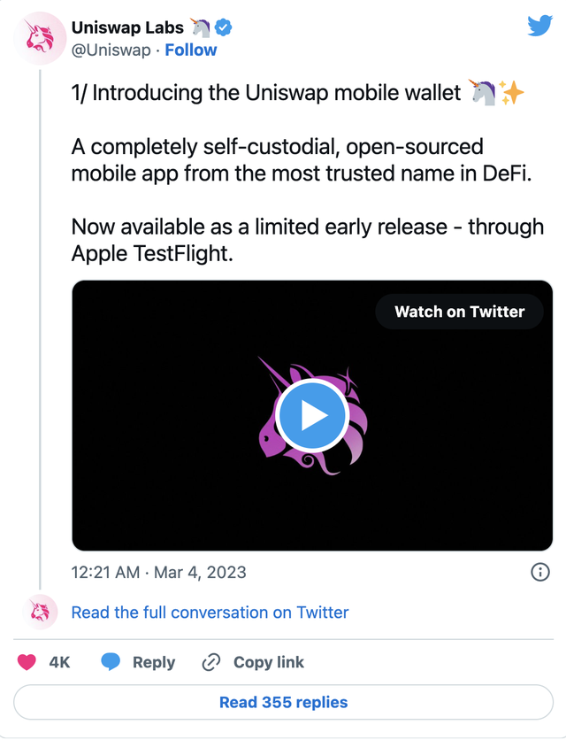Open the Read 355 replies button
Image resolution: width=566 pixels, height=740 pixels.
click(x=283, y=703)
